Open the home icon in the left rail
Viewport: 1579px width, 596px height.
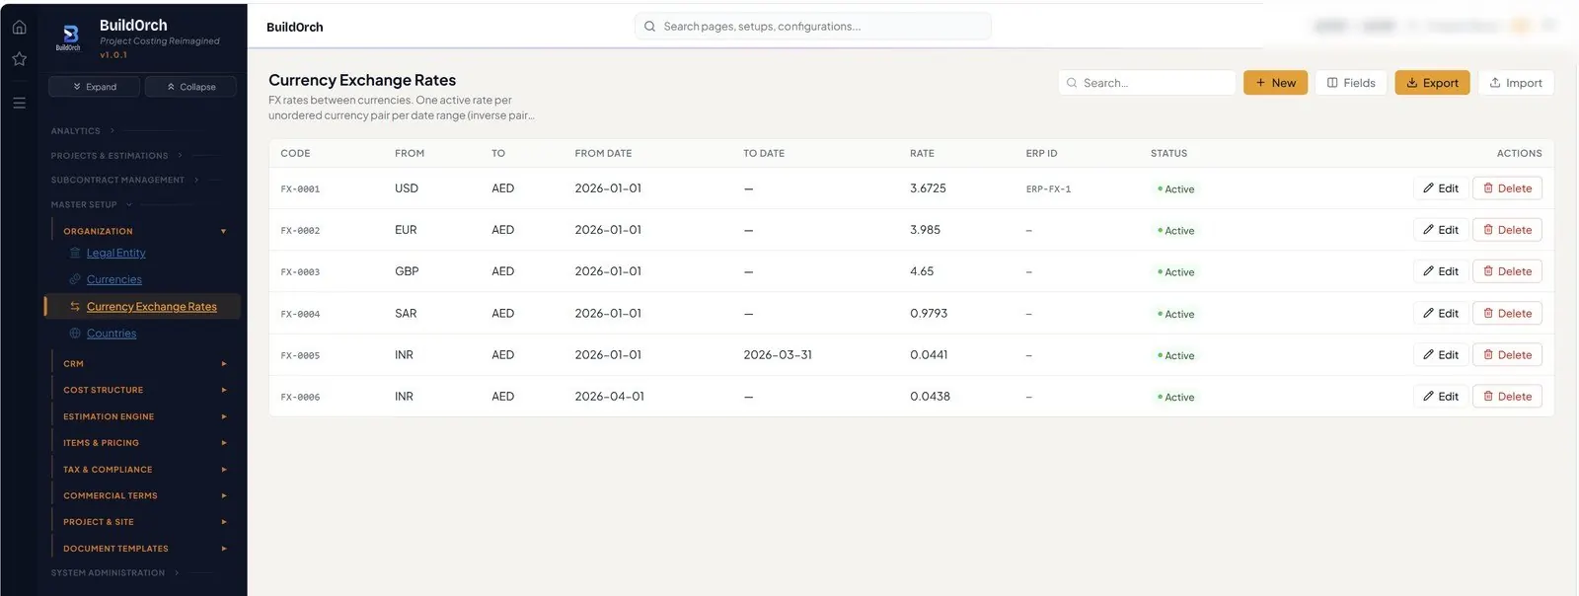(x=19, y=28)
